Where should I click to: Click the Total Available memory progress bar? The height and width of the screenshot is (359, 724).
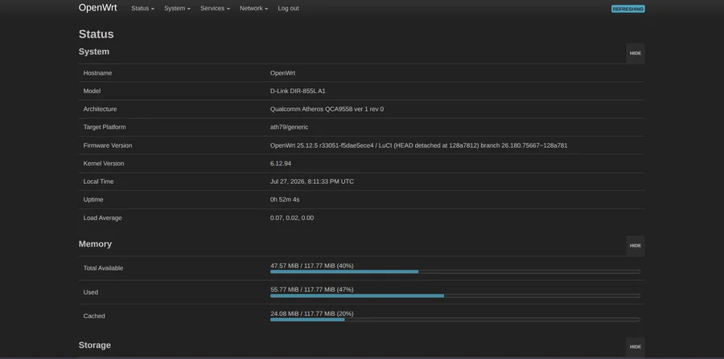455,272
